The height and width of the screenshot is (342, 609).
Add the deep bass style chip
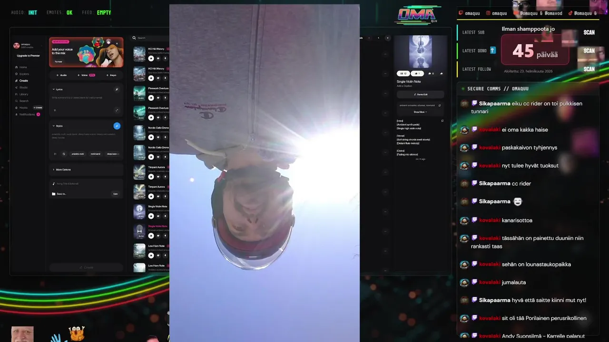pos(112,154)
